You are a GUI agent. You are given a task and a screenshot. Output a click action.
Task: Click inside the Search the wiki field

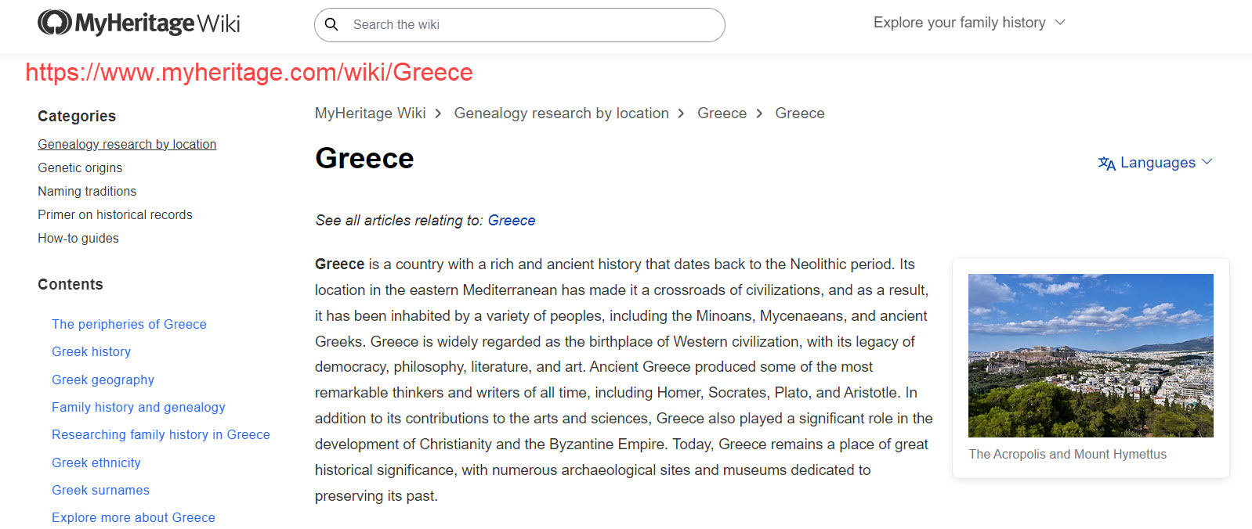click(x=519, y=24)
